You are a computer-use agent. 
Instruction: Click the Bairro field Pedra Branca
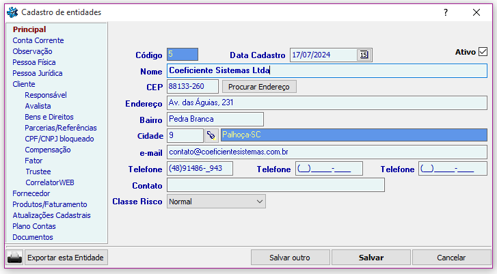pyautogui.click(x=215, y=120)
